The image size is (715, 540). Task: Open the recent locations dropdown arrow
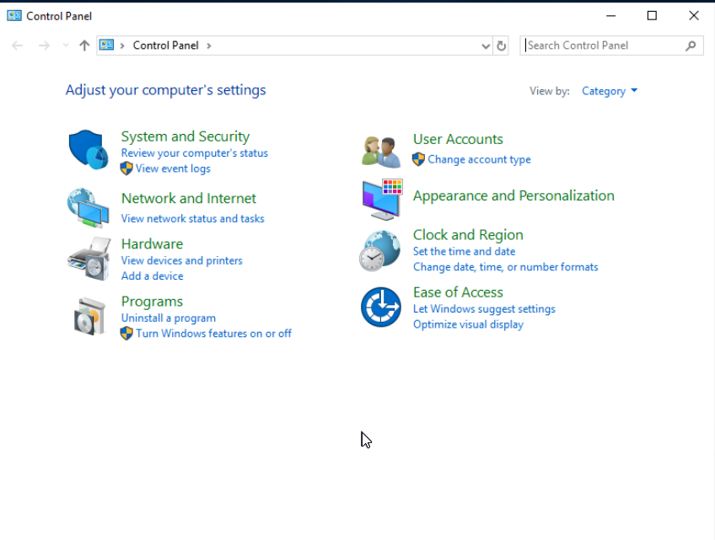pos(66,45)
